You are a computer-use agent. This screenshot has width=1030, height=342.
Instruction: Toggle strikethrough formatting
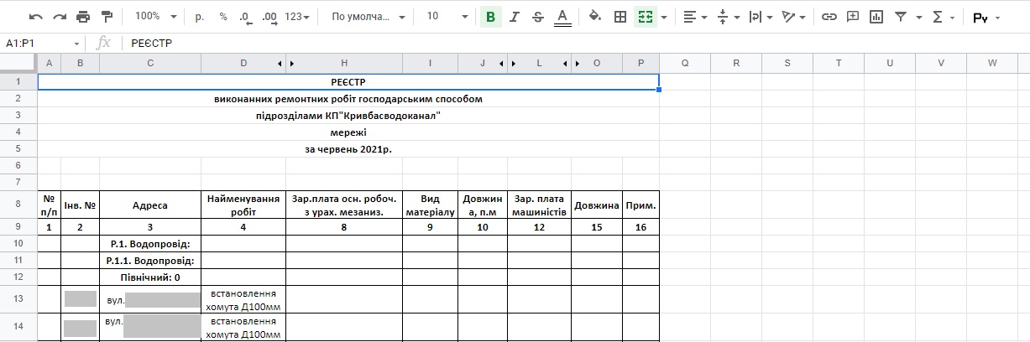538,17
